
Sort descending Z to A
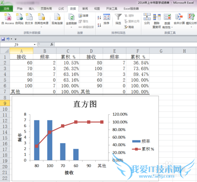[x=99, y=25]
